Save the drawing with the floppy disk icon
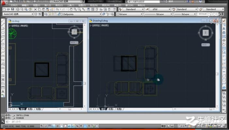This screenshot has height=130, width=229. [13, 9]
